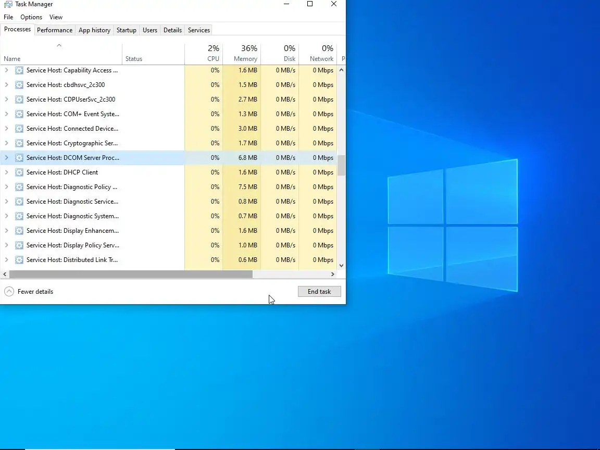Click the 7.5 MB memory value
600x450 pixels.
(x=247, y=187)
